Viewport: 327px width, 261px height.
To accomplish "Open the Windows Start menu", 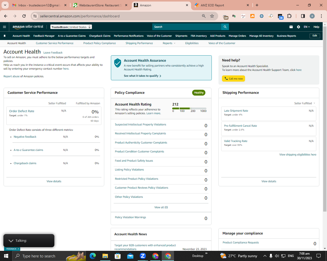I will pyautogui.click(x=6, y=256).
